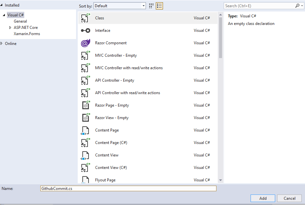305x205 pixels.
Task: Select the Xamarin.Forms category
Action: [27, 33]
